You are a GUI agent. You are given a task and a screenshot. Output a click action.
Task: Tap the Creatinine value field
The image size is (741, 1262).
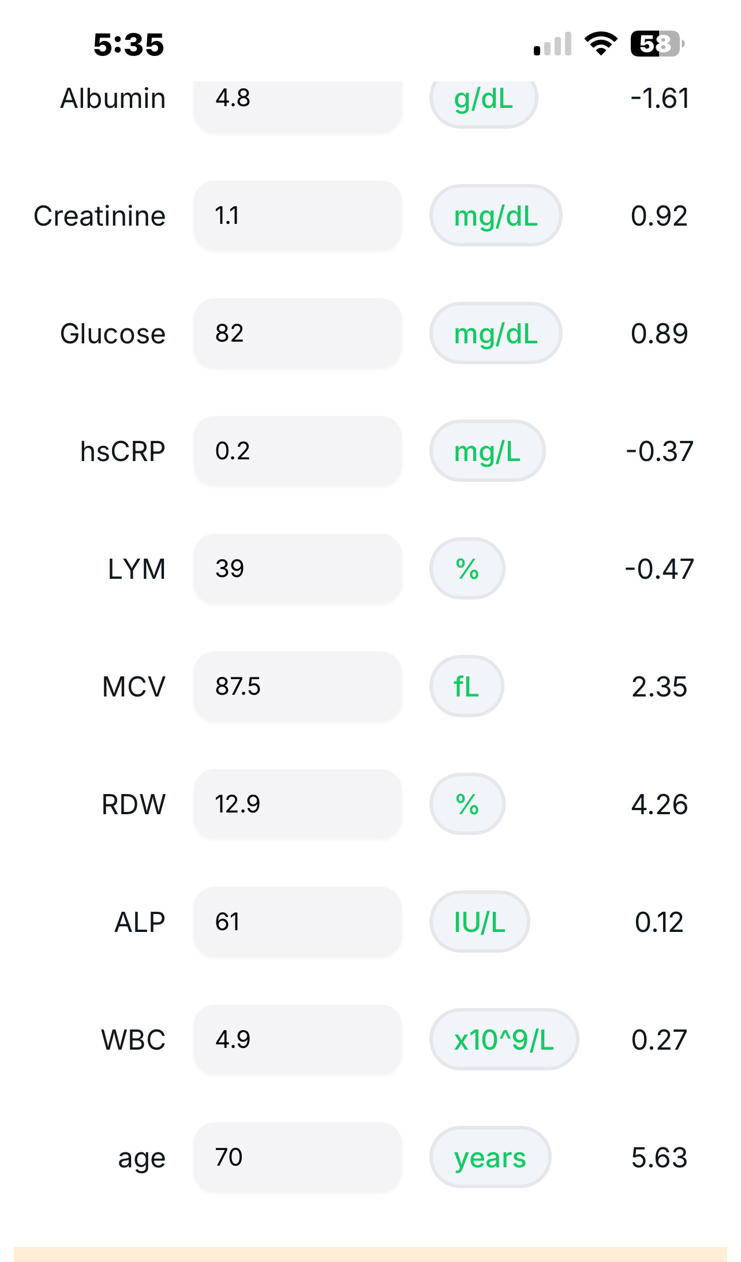click(297, 216)
